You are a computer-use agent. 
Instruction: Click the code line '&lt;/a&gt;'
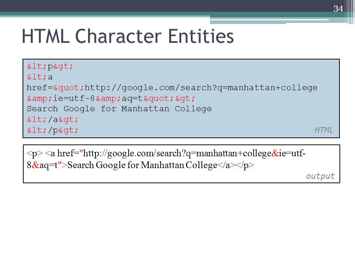(53, 119)
